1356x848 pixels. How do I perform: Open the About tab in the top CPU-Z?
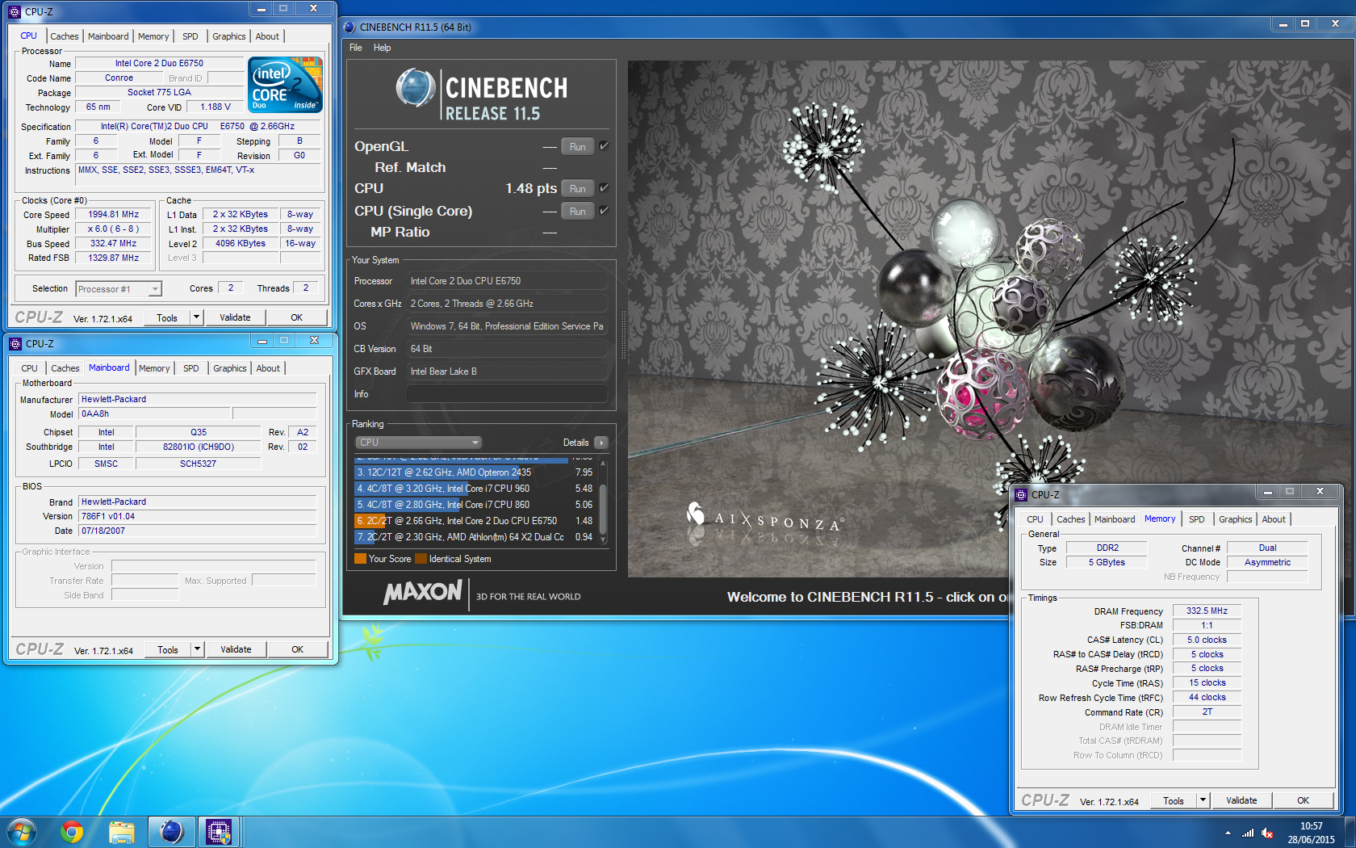267,36
